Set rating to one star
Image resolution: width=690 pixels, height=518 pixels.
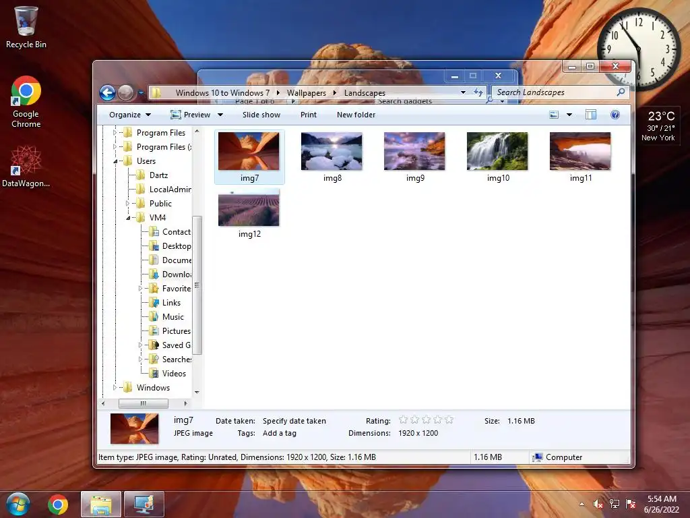tap(403, 420)
